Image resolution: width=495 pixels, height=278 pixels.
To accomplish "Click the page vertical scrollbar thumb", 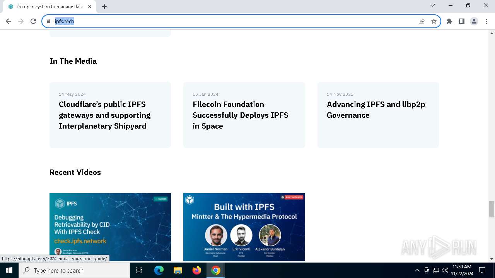I will point(492,209).
